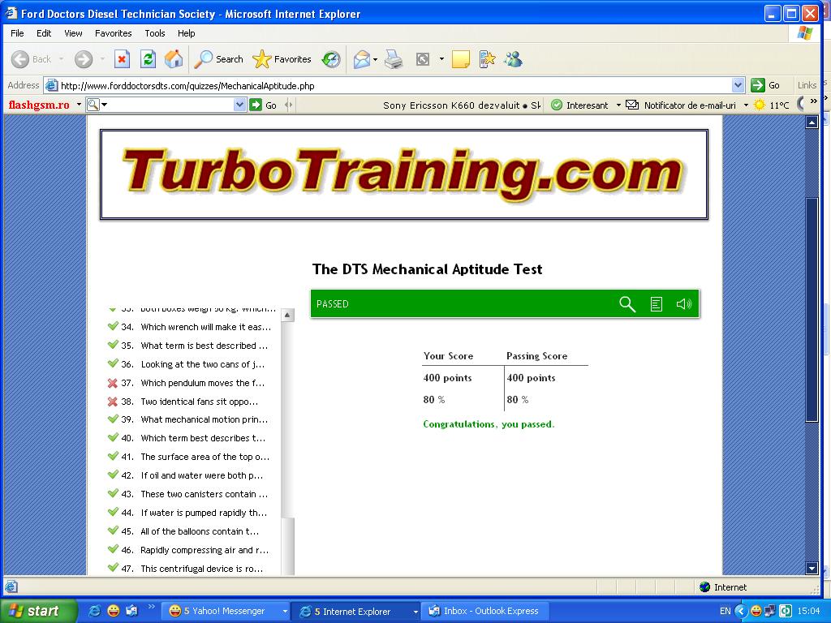This screenshot has width=831, height=623.
Task: Click the Forward navigation arrow
Action: point(84,59)
